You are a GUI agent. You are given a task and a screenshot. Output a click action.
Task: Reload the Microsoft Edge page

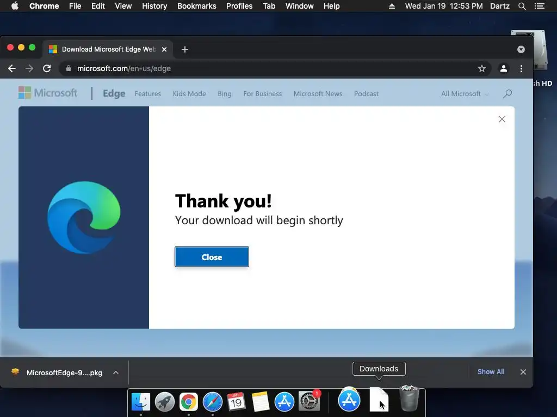47,68
